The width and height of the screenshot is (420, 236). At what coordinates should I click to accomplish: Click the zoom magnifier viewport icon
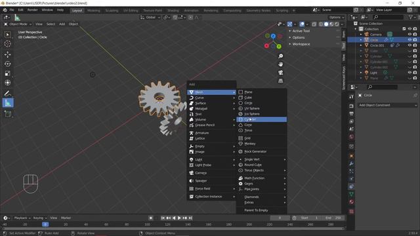tap(280, 56)
